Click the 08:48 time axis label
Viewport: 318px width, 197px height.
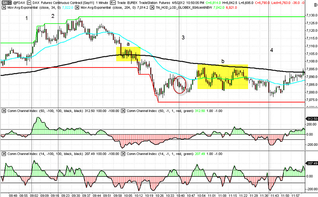tap(13, 195)
